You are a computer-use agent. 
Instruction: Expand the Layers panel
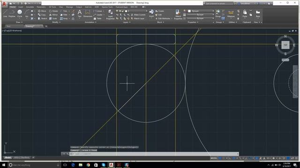click(127, 22)
